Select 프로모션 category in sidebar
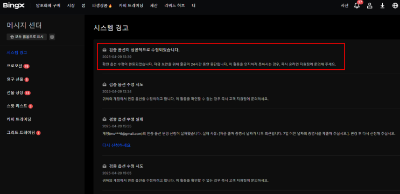400x194 pixels. [15, 66]
